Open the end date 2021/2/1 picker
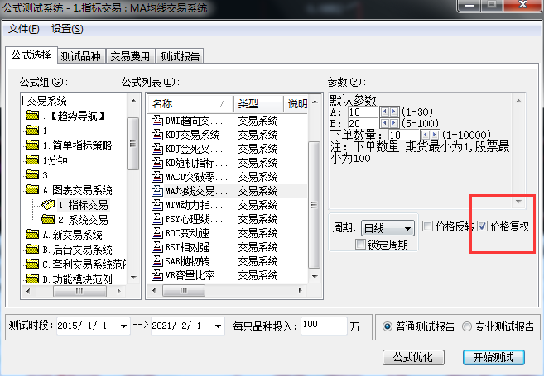 pyautogui.click(x=218, y=326)
